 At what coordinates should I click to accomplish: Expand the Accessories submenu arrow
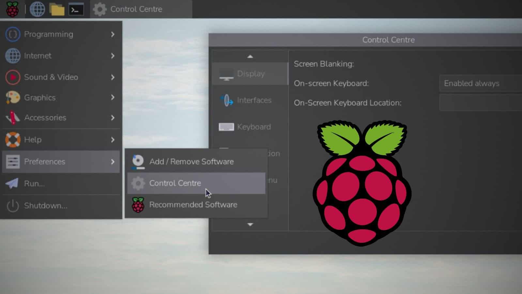[x=113, y=118]
